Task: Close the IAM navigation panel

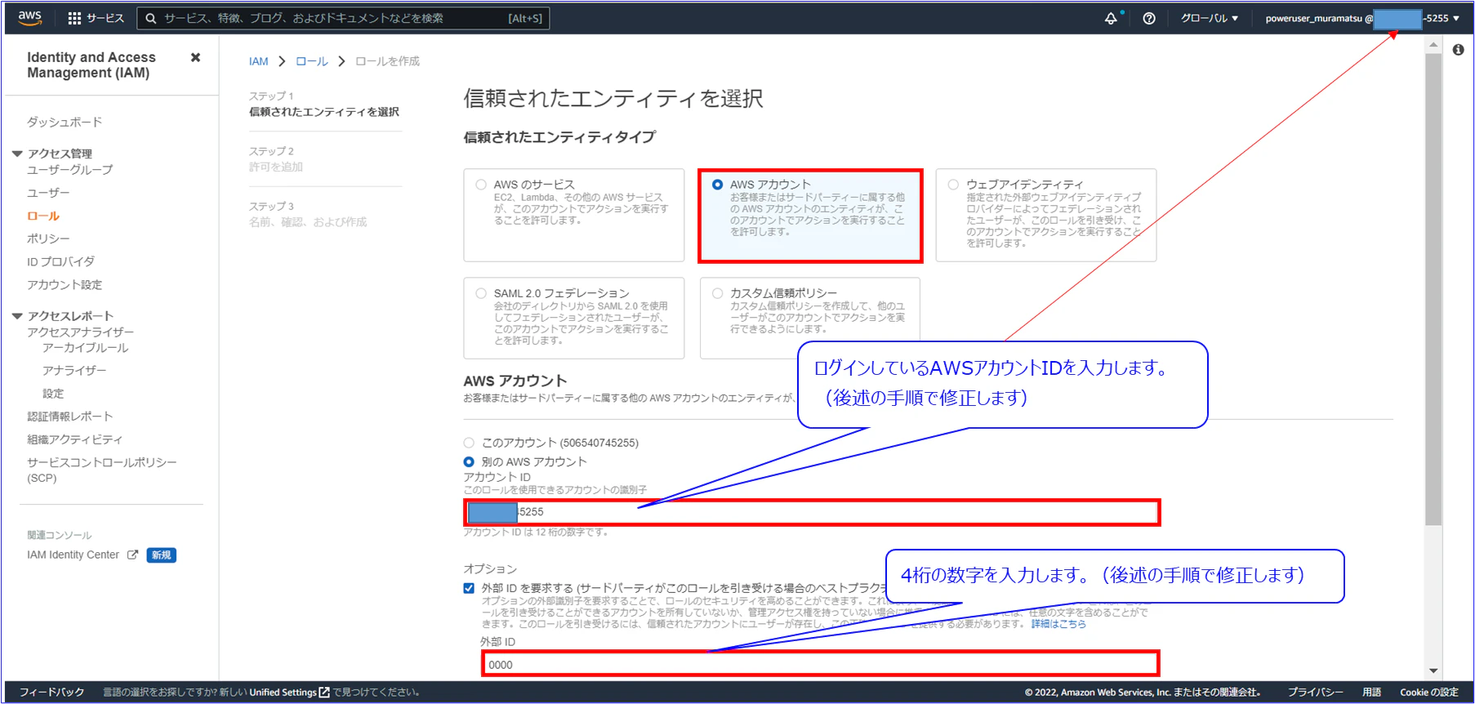Action: tap(195, 57)
